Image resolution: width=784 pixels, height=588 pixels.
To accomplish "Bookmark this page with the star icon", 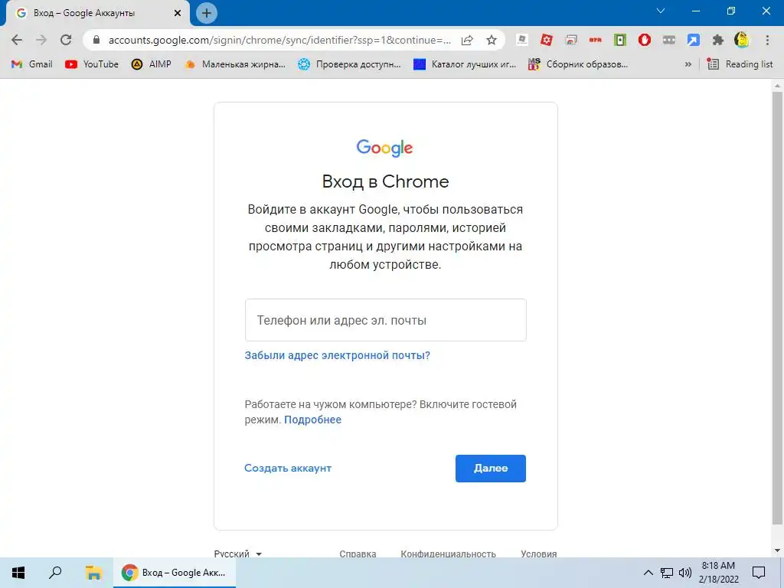I will pyautogui.click(x=492, y=40).
